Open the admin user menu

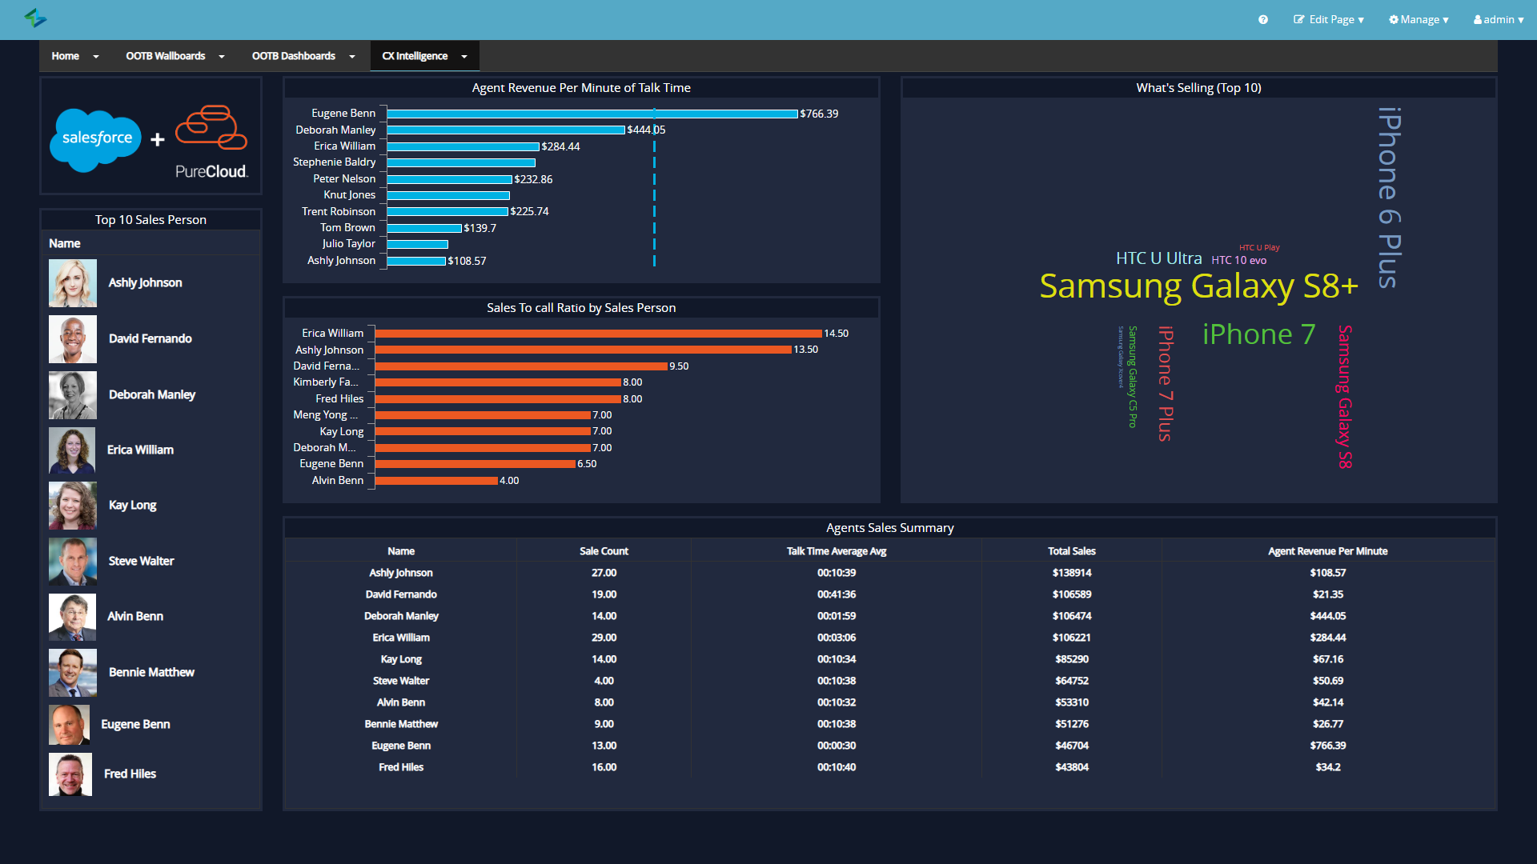pos(1499,20)
